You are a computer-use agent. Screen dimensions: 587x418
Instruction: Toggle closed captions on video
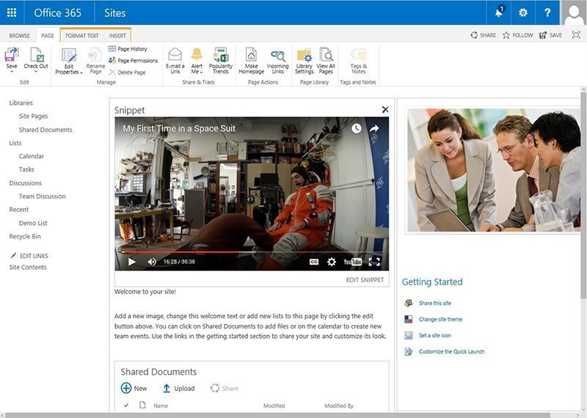[314, 262]
